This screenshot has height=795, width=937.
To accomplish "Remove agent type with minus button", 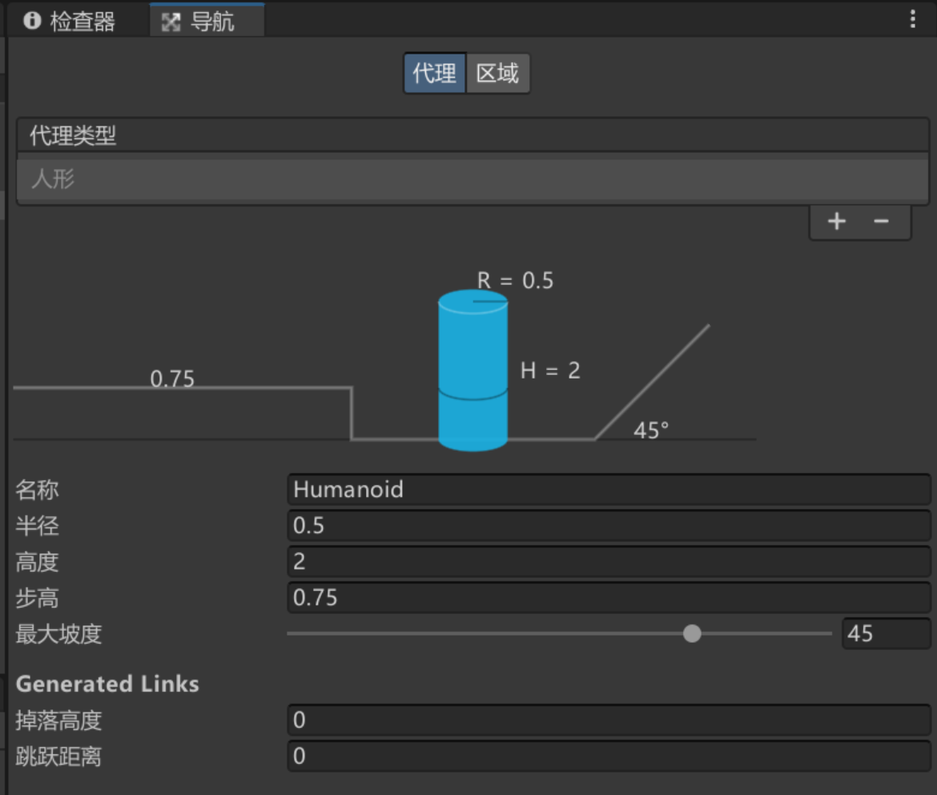I will click(881, 222).
